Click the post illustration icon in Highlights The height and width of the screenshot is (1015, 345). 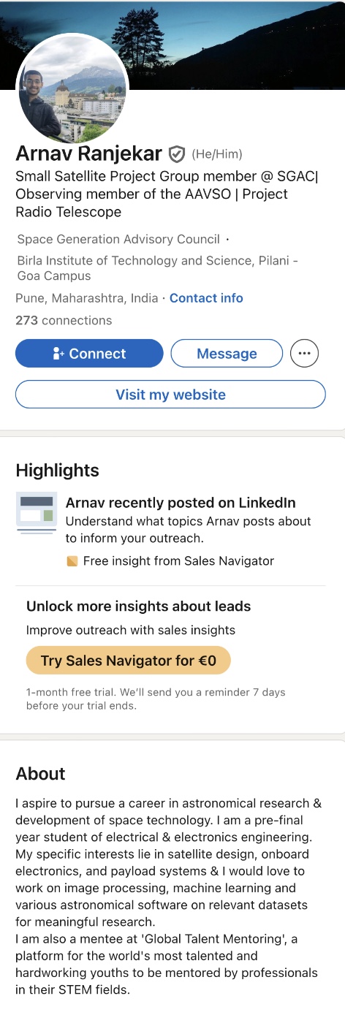[x=37, y=512]
